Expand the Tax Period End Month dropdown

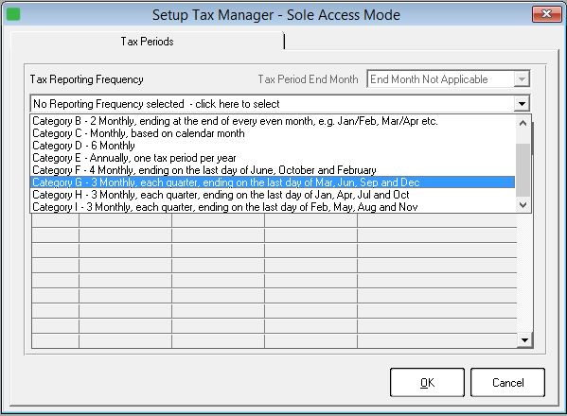coord(522,79)
